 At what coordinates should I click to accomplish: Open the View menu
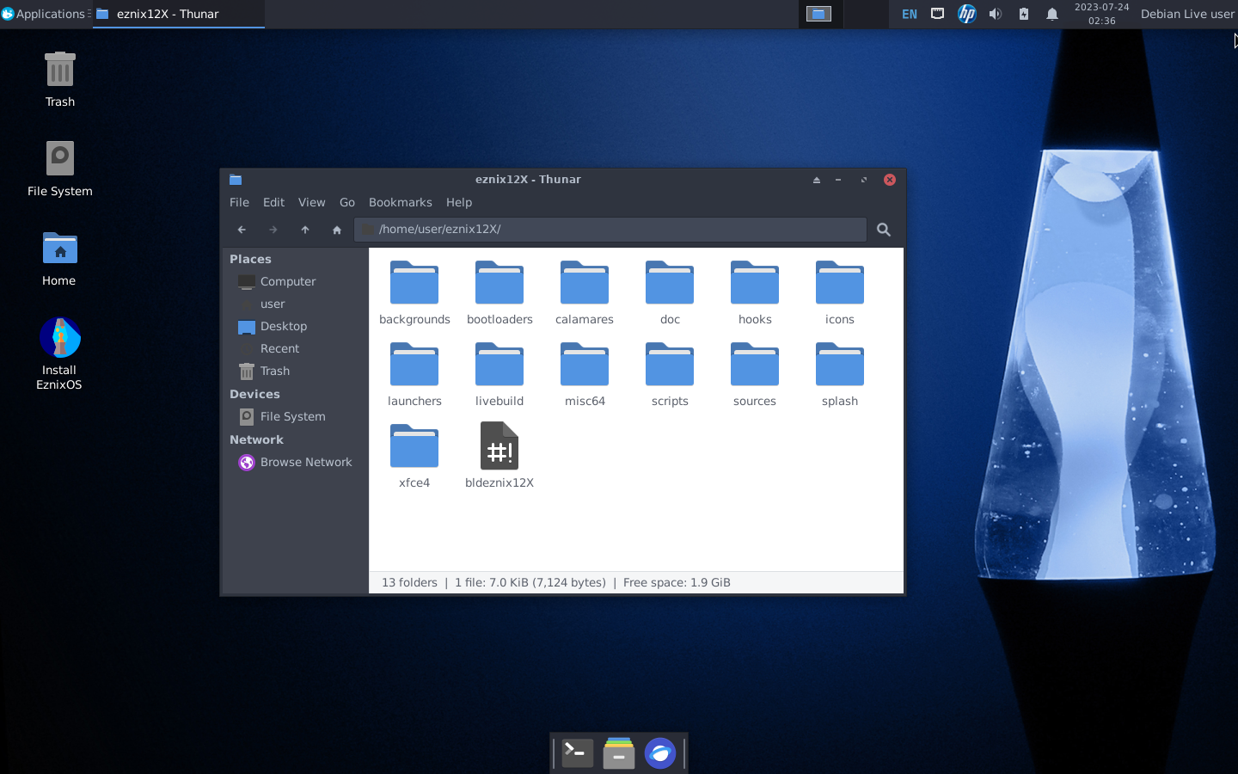coord(312,203)
